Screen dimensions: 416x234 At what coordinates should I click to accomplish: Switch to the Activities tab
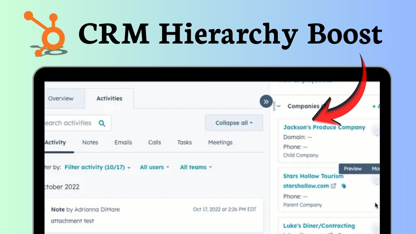109,98
